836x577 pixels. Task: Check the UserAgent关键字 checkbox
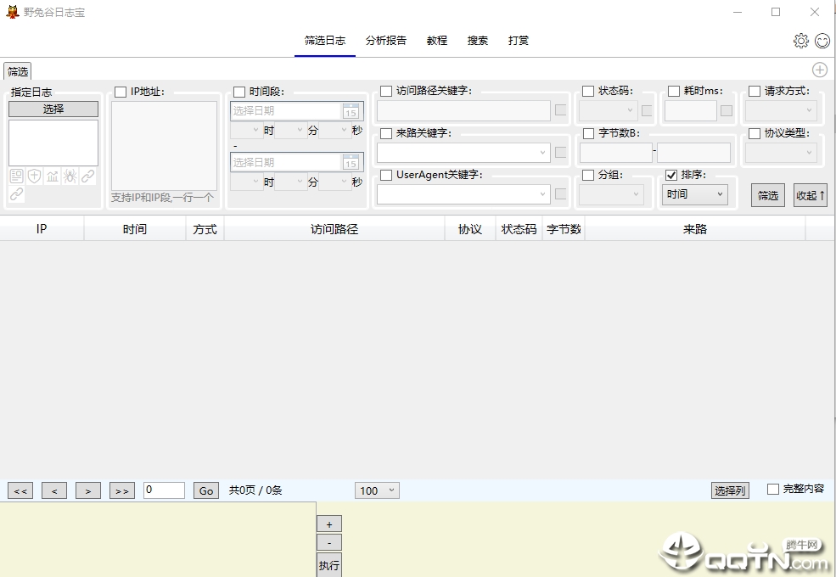pyautogui.click(x=386, y=175)
